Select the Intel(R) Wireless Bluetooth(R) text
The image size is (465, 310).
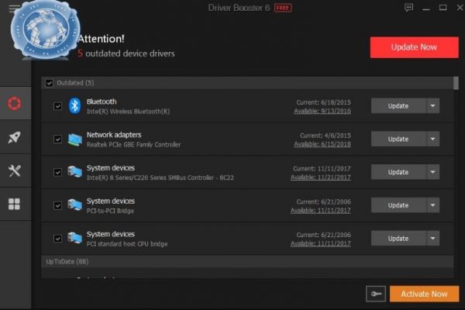pos(128,112)
